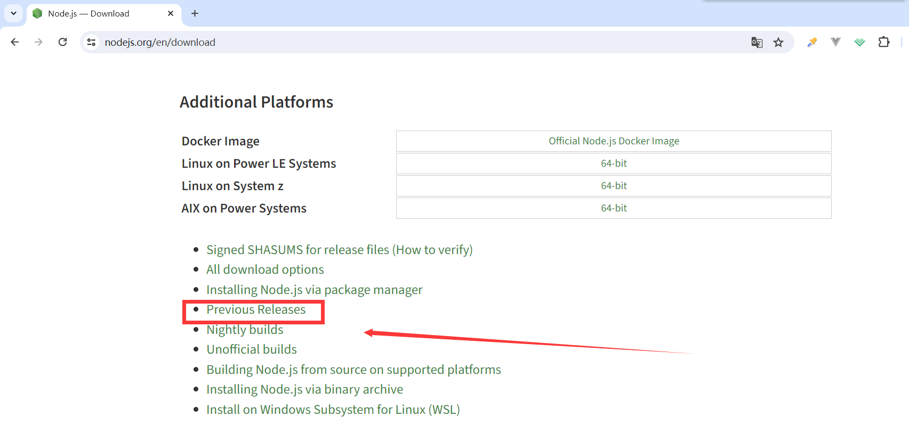Open the Unofficial builds link

(252, 349)
